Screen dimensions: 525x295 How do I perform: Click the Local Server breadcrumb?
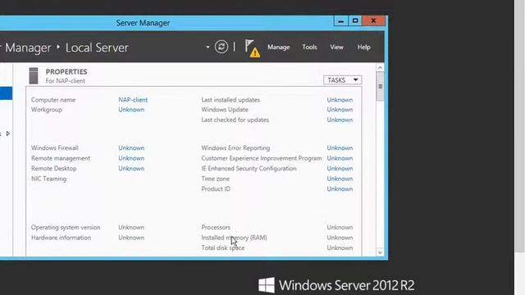click(x=97, y=48)
